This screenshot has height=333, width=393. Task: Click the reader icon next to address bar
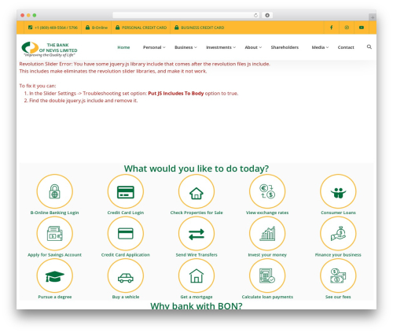click(267, 15)
